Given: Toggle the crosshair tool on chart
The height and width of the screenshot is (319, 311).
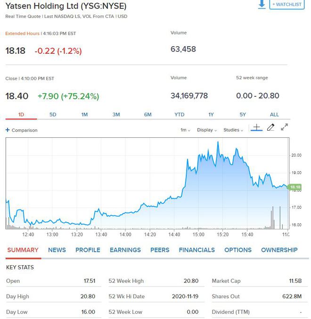Looking at the screenshot, I should [256, 127].
